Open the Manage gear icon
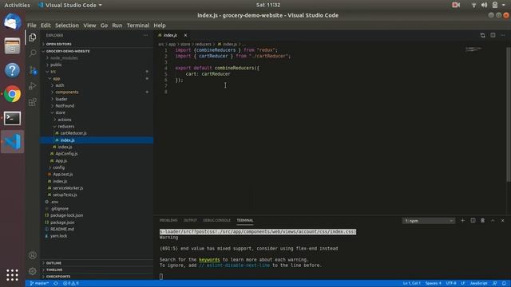 (x=32, y=271)
